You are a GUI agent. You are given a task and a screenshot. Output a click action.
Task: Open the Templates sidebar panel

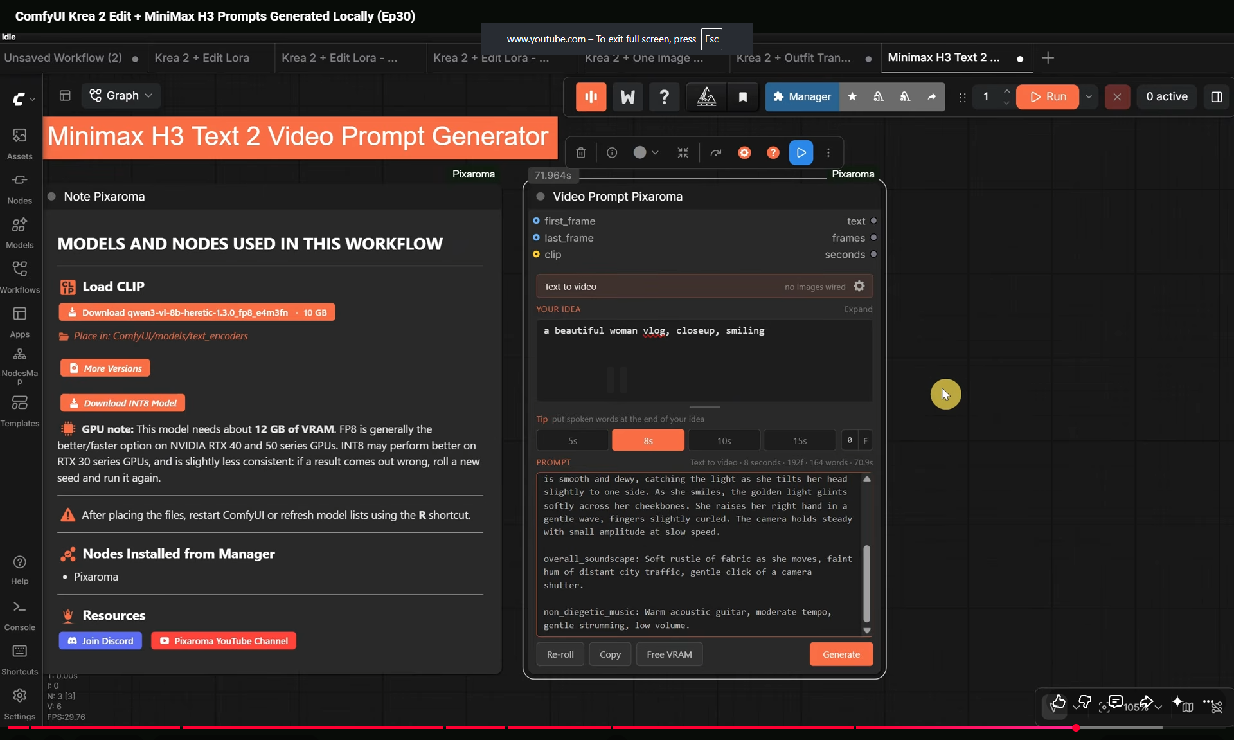coord(20,411)
